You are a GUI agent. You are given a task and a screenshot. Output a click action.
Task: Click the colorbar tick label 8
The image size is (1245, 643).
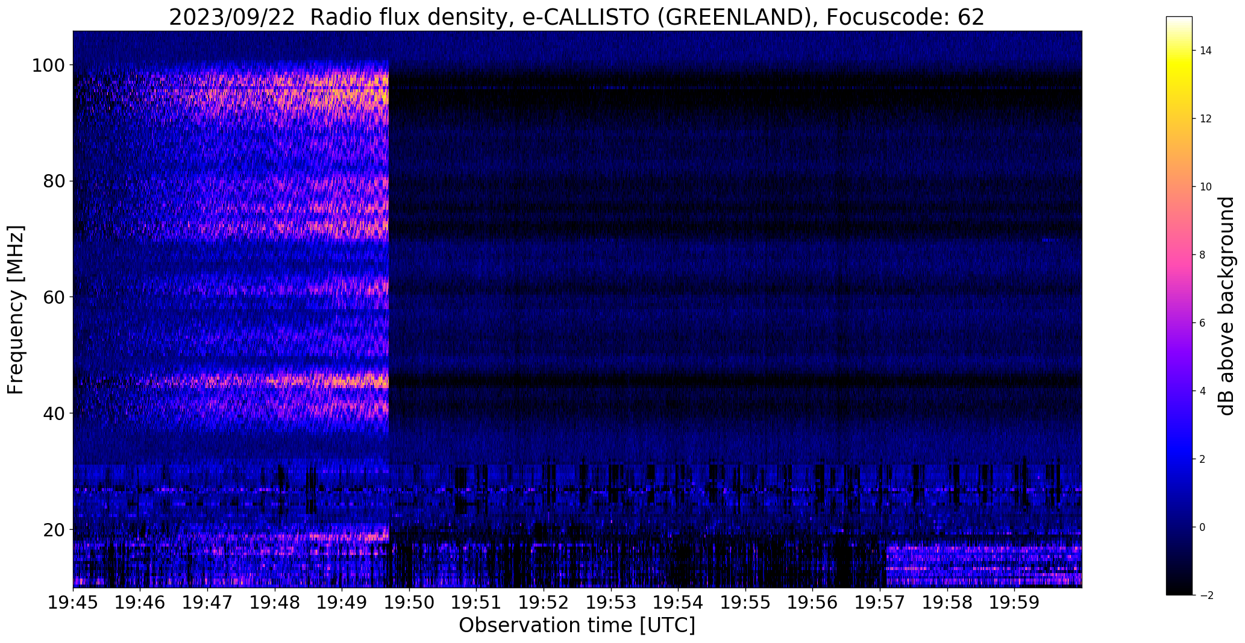(1202, 255)
